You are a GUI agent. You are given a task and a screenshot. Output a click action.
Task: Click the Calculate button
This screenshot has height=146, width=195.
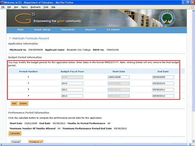[x=15, y=133]
